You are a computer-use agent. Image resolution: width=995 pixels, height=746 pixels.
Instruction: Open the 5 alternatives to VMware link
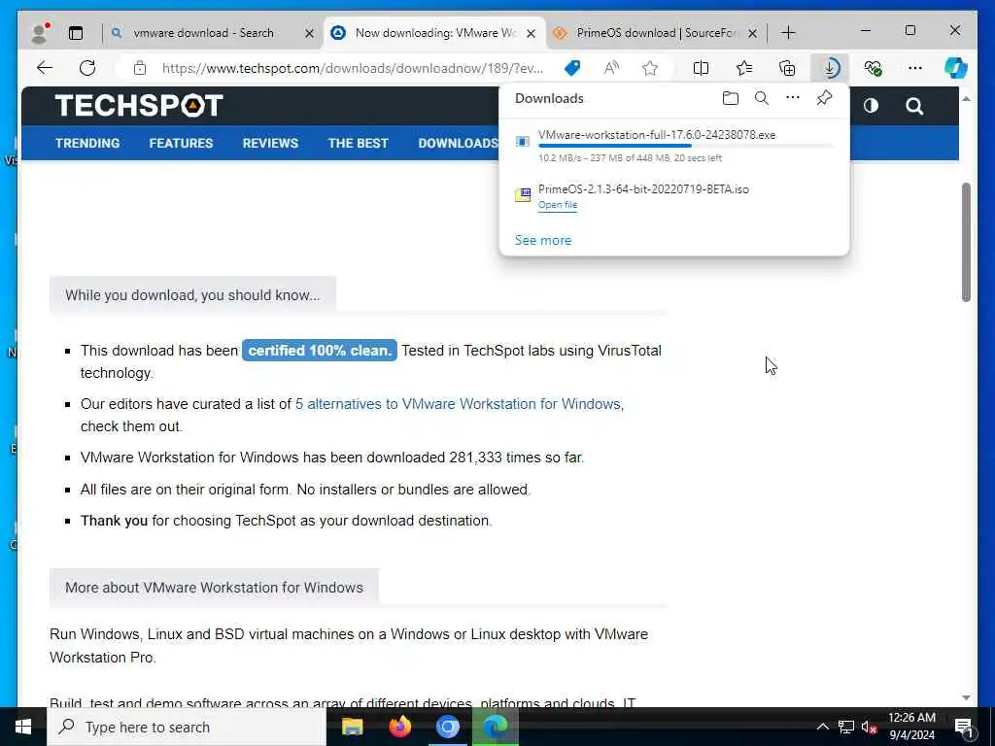coord(460,404)
